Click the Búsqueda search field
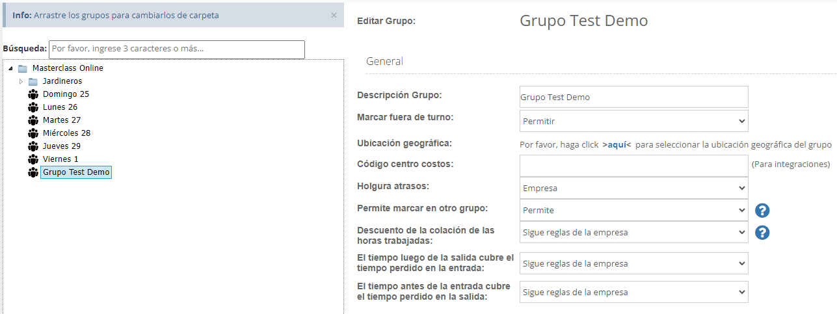The width and height of the screenshot is (837, 314). (x=177, y=49)
